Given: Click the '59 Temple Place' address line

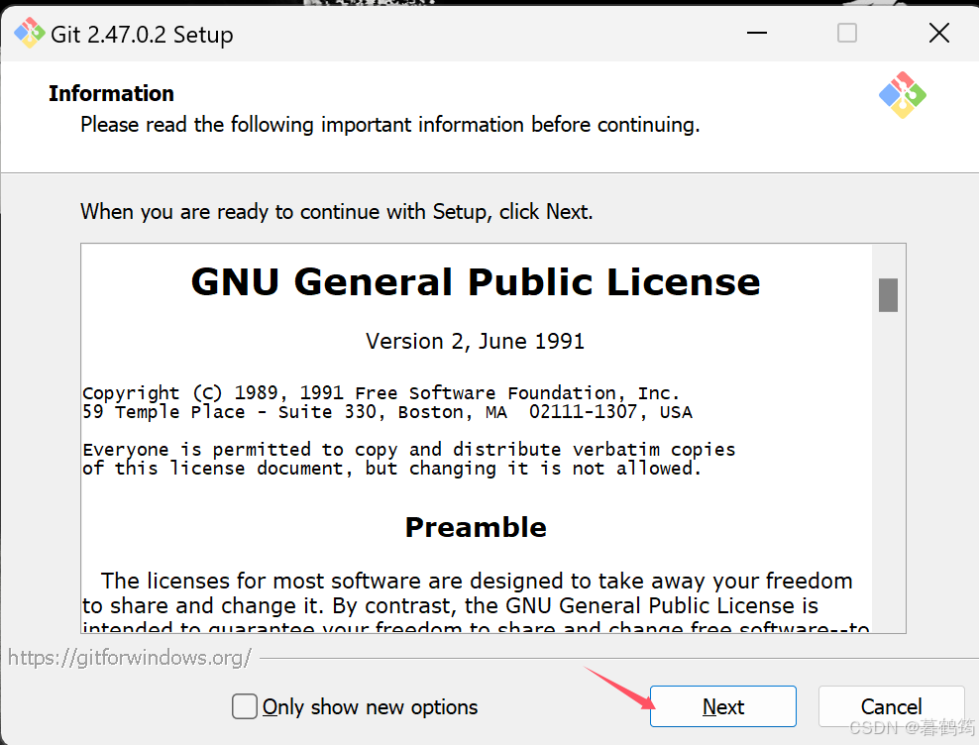Looking at the screenshot, I should 387,412.
